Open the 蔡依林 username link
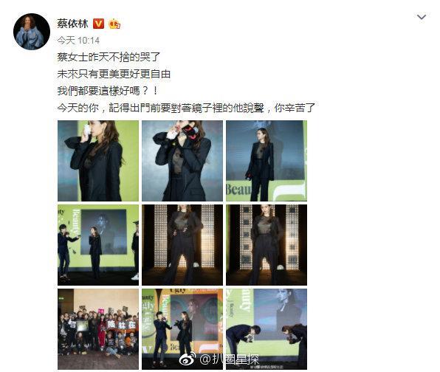 [72, 24]
